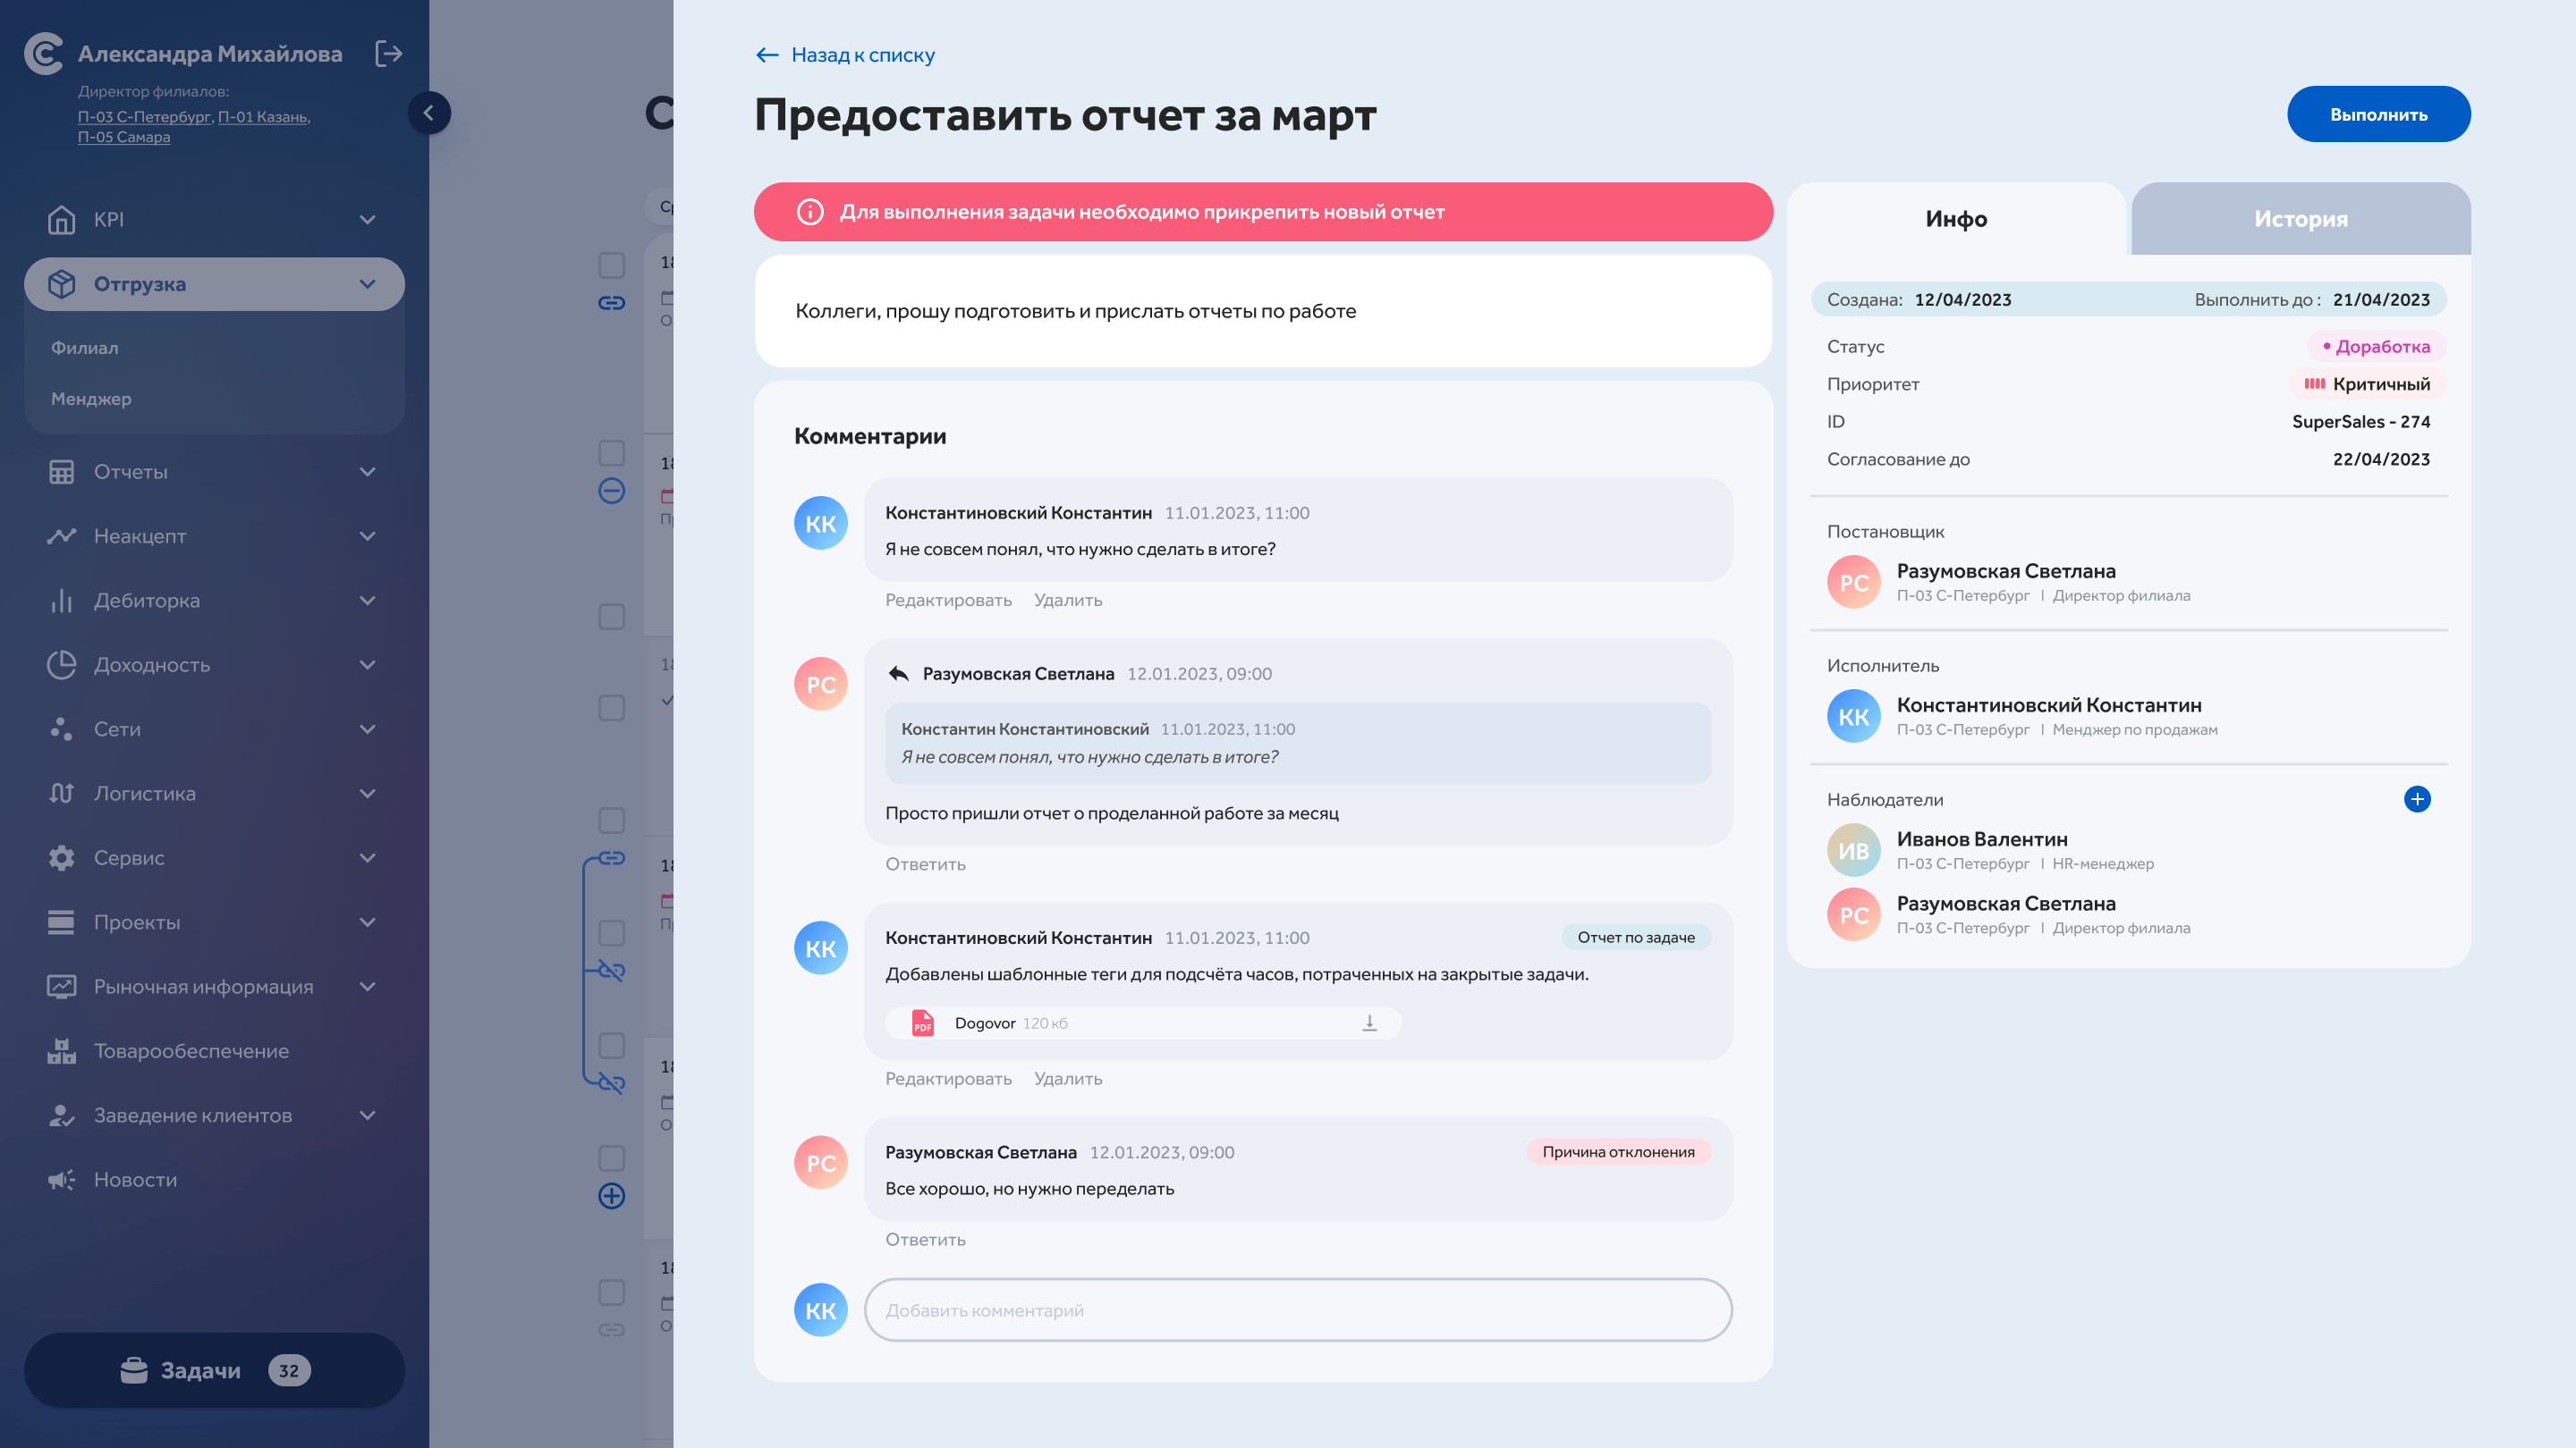The height and width of the screenshot is (1448, 2576).
Task: Check the bottom checkbox in the dimmed list
Action: pos(611,1292)
